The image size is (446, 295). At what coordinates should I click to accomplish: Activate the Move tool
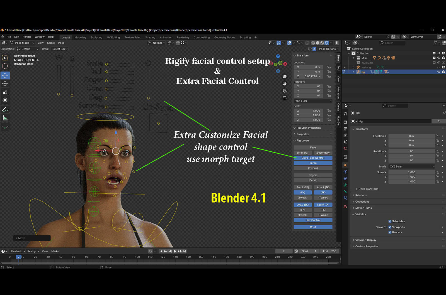pyautogui.click(x=5, y=75)
